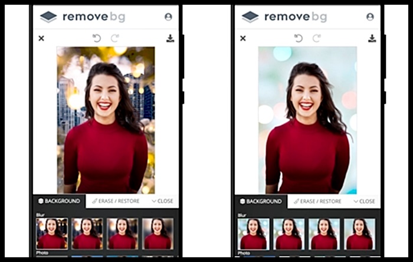Undo last edit in left phone
Viewport: 413px width, 262px height.
tap(97, 38)
